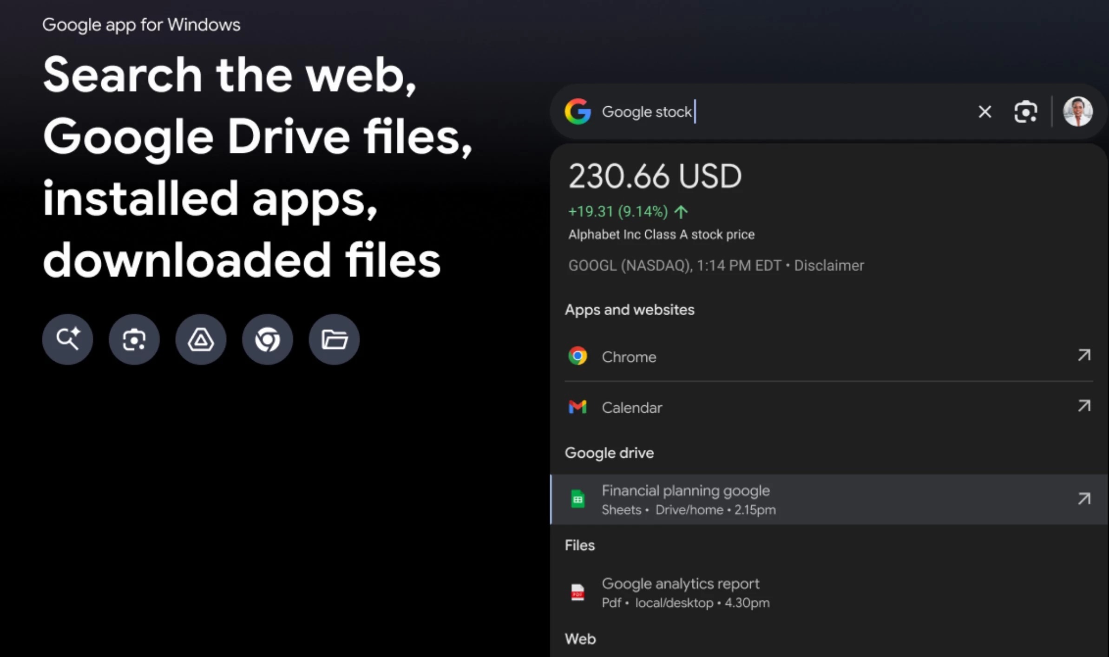Select the AI Mode search sparkle icon
Screen dimensions: 1109x657
point(67,339)
